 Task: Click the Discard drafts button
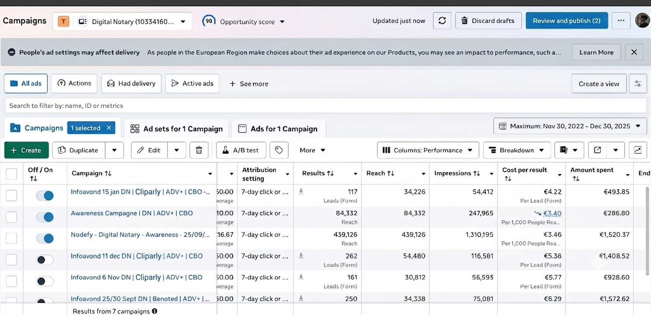(x=488, y=21)
